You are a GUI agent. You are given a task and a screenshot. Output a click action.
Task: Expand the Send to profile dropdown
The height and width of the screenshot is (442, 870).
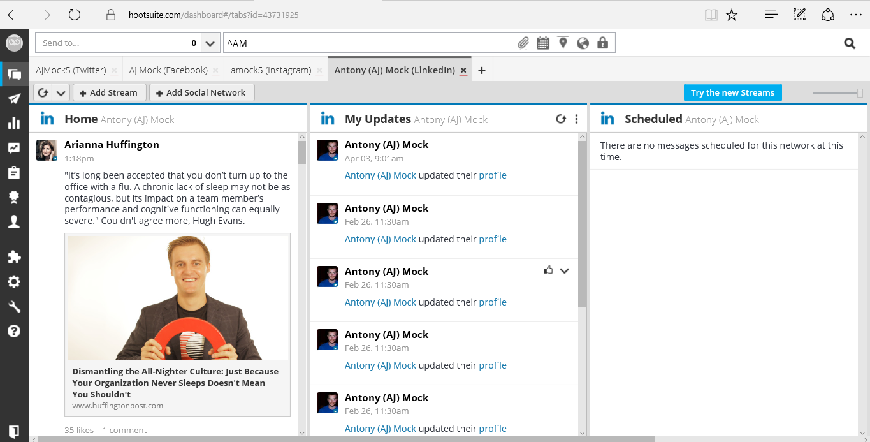pos(210,43)
